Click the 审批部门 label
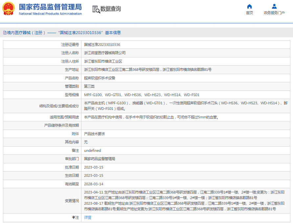This screenshot has height=224, width=293. (x=72, y=159)
